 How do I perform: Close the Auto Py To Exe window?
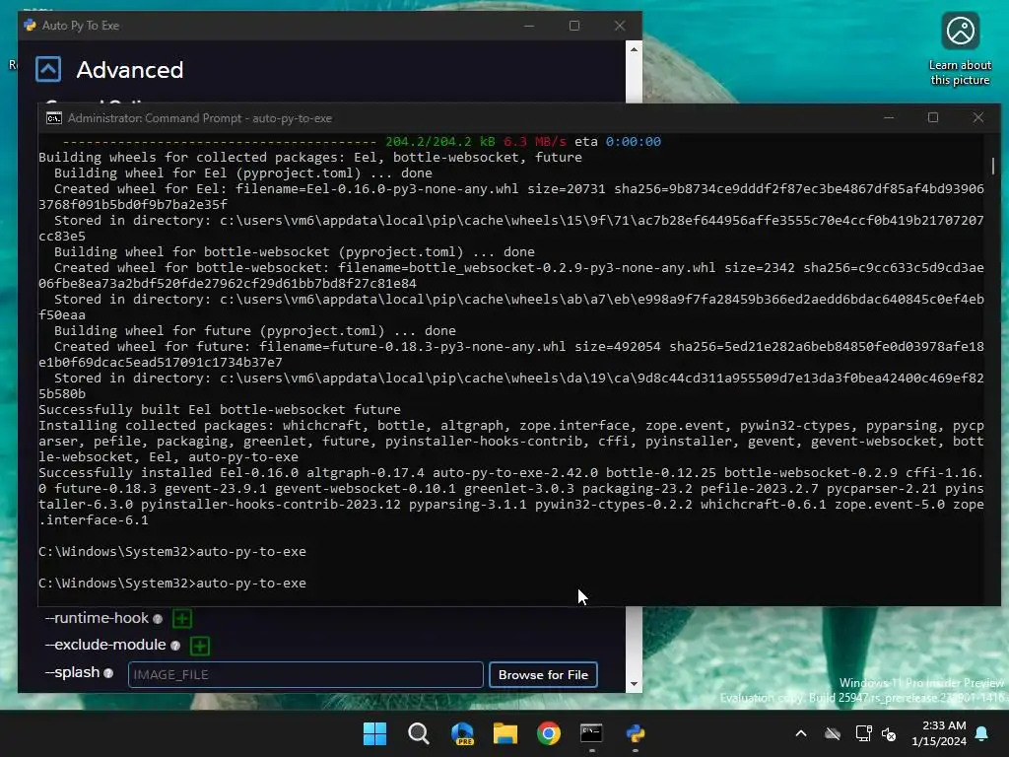620,26
